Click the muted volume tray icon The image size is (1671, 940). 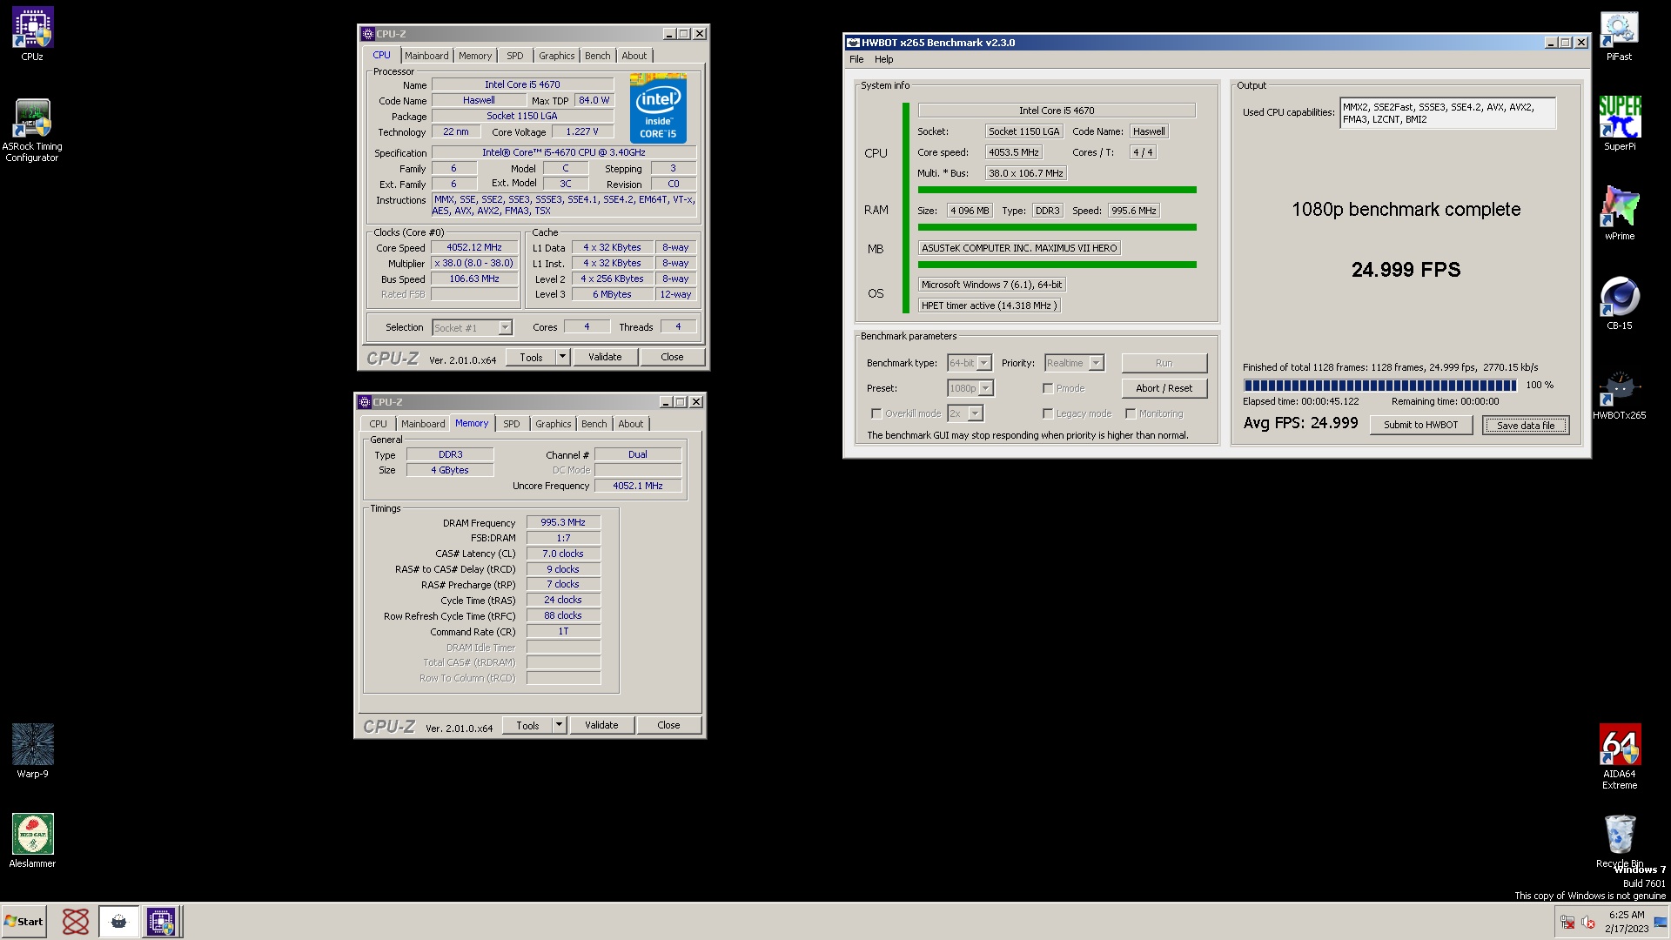click(x=1588, y=923)
